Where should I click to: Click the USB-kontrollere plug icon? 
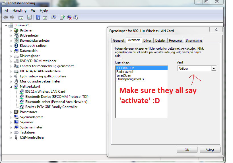pos(16,137)
